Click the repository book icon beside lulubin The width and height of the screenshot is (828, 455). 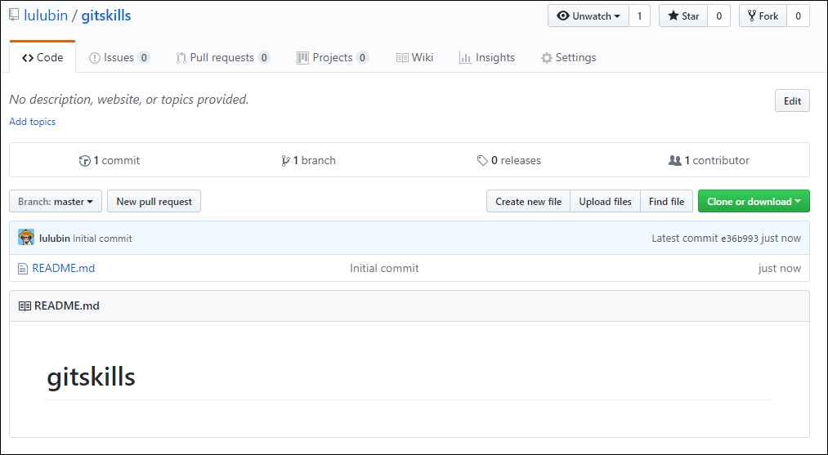[x=14, y=16]
